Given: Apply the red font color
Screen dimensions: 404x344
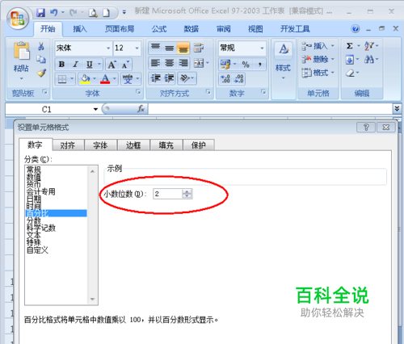Looking at the screenshot, I should click(x=105, y=79).
